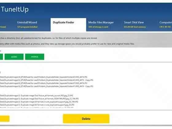Image resolution: width=172 pixels, height=129 pixels.
Task: Select support folder jpg_23_194.JPG entry
Action: [x=39, y=102]
